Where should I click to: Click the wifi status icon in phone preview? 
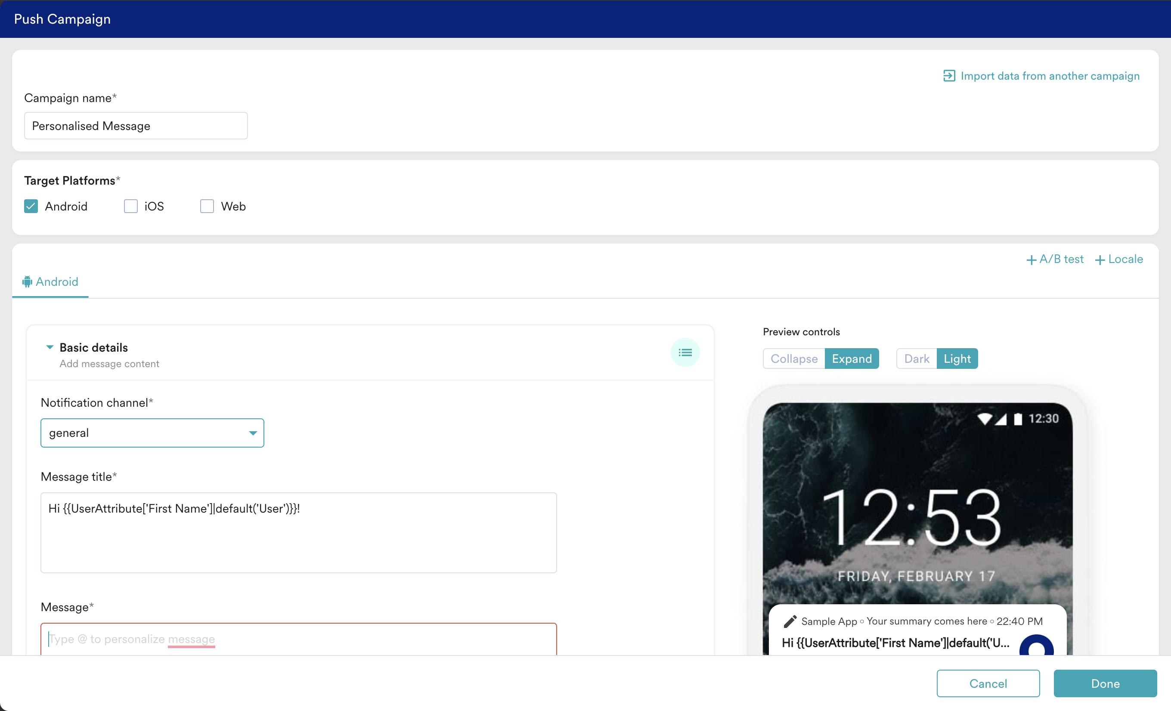984,418
